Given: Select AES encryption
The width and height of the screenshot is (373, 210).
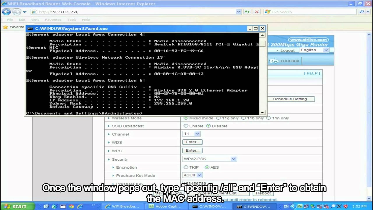Looking at the screenshot, I should coord(207,167).
